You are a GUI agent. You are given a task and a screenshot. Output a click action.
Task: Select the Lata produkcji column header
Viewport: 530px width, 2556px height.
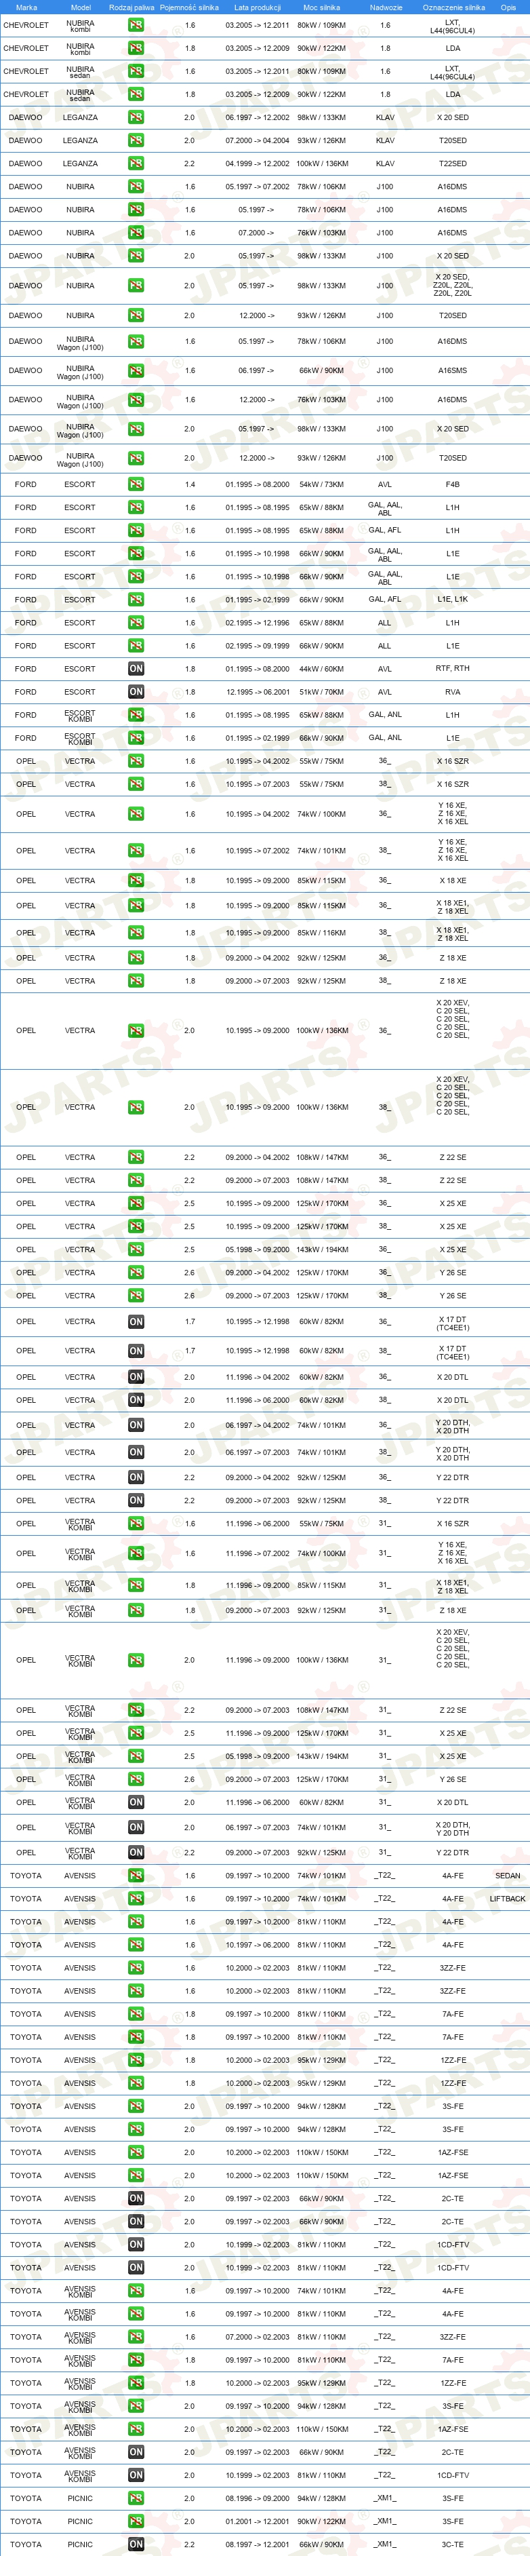click(x=258, y=7)
